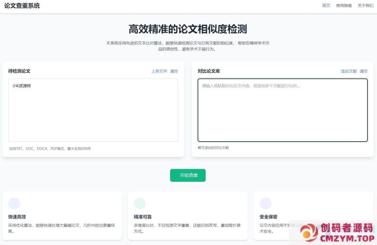The image size is (377, 245).
Task: Click 上传文件 for the paper to check
Action: coord(159,71)
